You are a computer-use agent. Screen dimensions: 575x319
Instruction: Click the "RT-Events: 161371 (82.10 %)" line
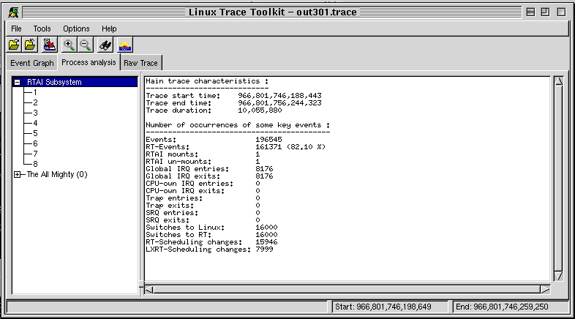tap(236, 147)
